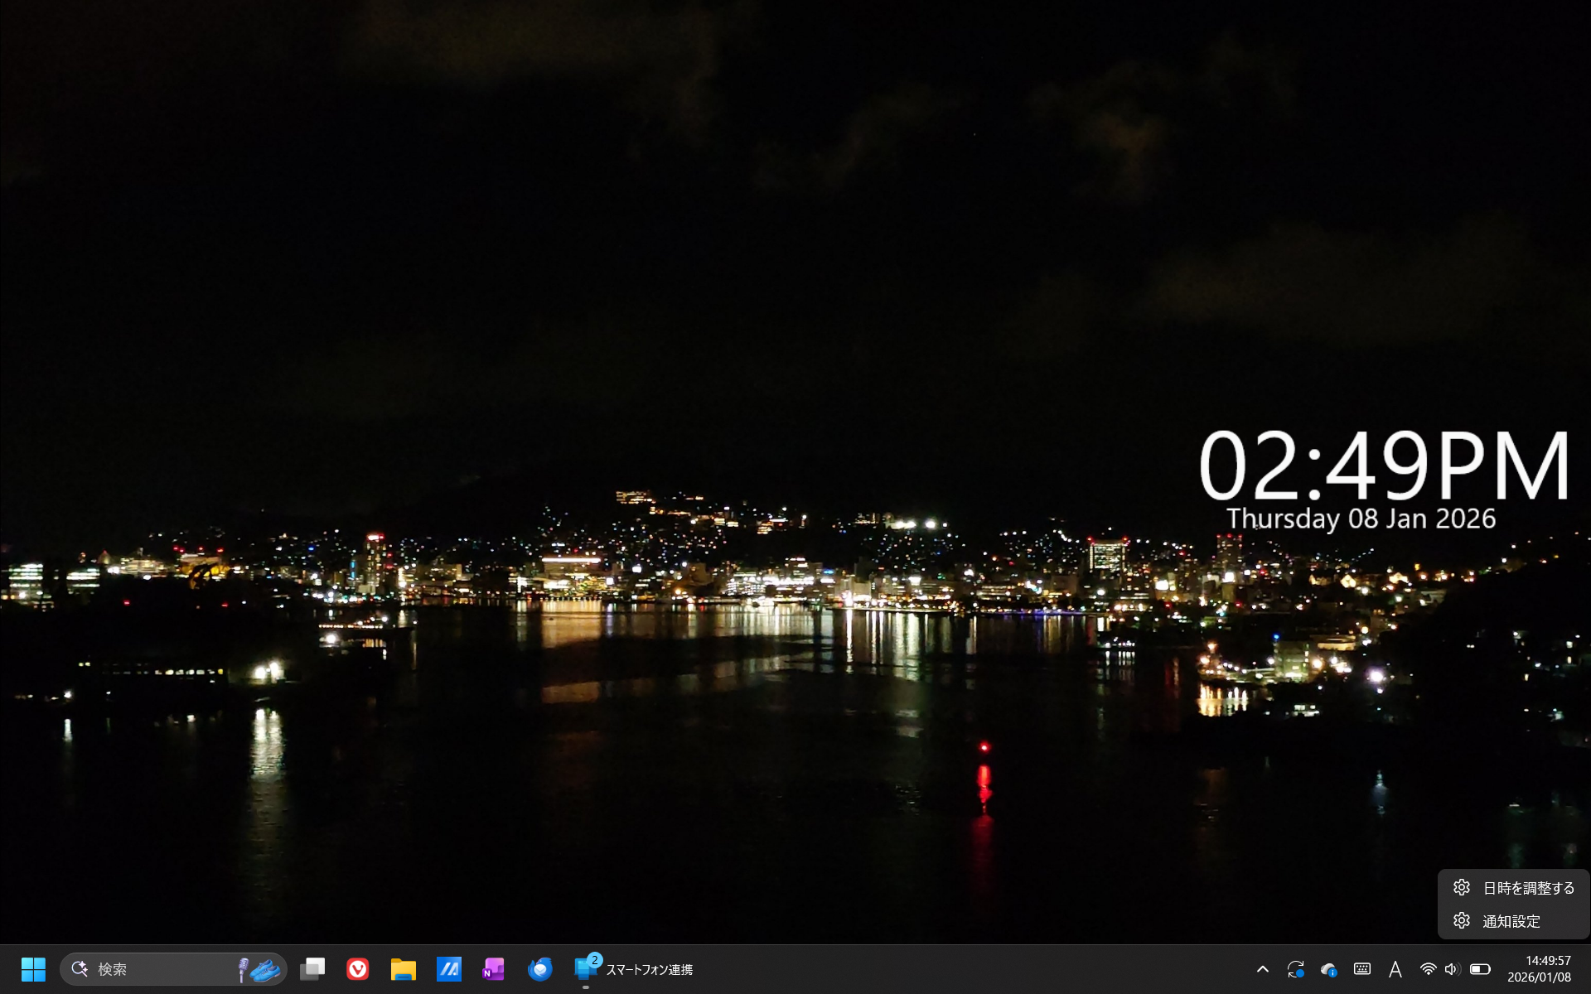Launch Vivaldi browser from the taskbar

coord(358,969)
